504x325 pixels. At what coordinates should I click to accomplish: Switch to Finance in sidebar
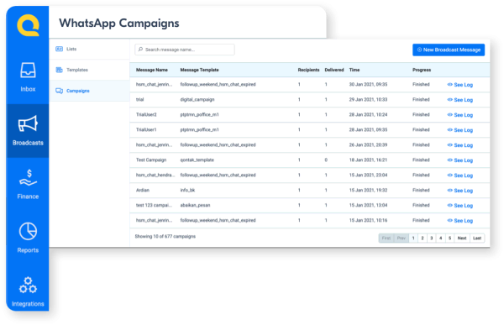pyautogui.click(x=28, y=185)
